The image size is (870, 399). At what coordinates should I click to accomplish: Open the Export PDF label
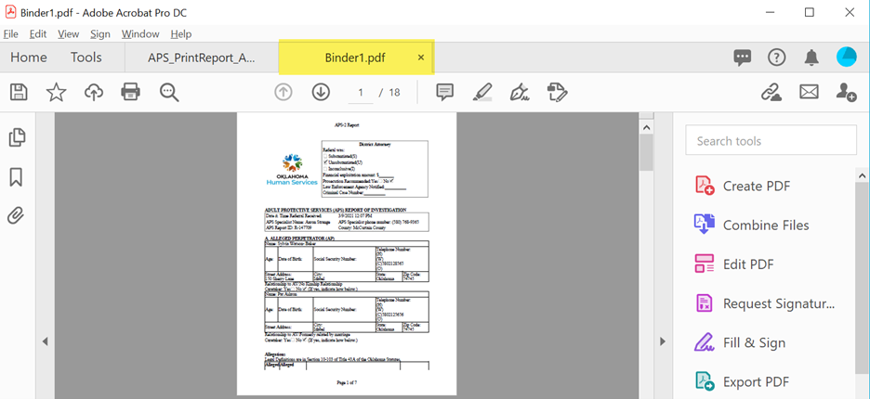(756, 381)
